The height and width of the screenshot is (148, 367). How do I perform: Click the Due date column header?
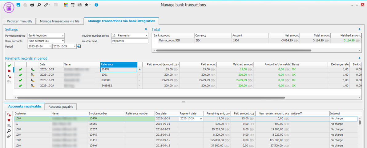[167, 114]
